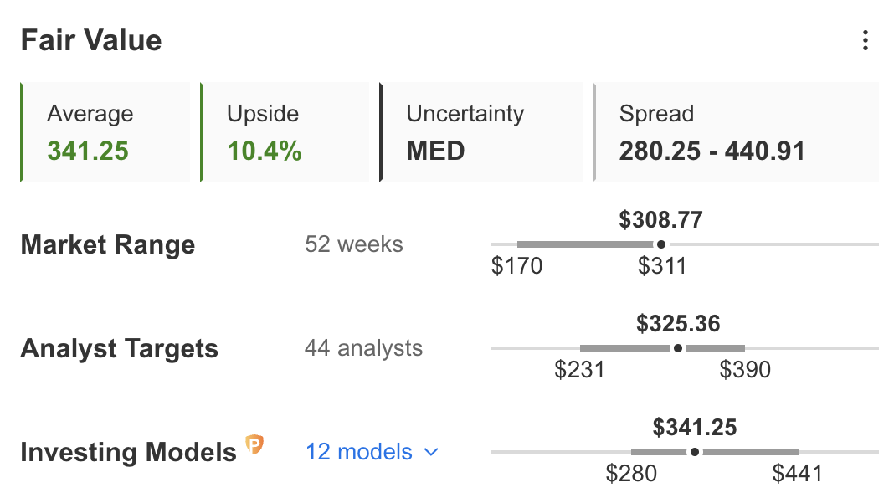This screenshot has height=498, width=894.
Task: Select the Average 341.25 card
Action: coord(105,132)
